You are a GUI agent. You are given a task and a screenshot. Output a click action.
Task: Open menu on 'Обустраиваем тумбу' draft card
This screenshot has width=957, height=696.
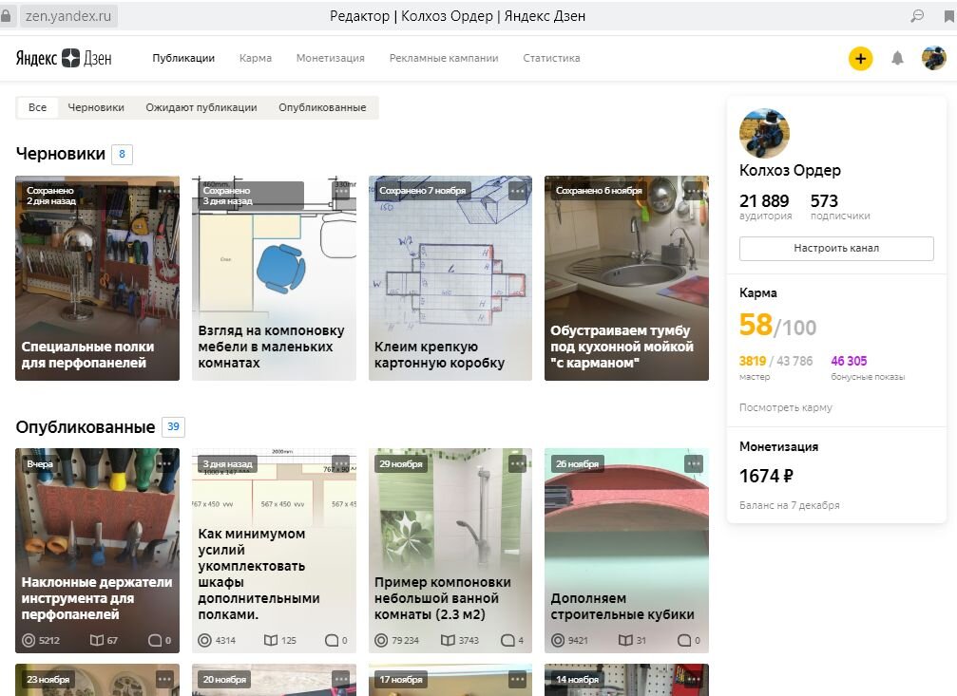pos(694,191)
